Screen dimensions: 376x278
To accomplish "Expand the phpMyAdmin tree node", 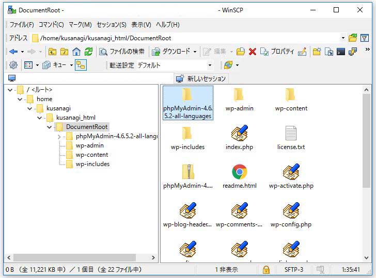I will (x=59, y=137).
